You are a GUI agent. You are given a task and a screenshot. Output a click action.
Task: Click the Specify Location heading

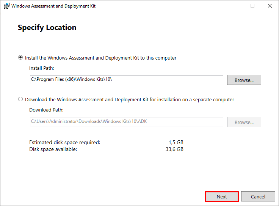(x=47, y=28)
